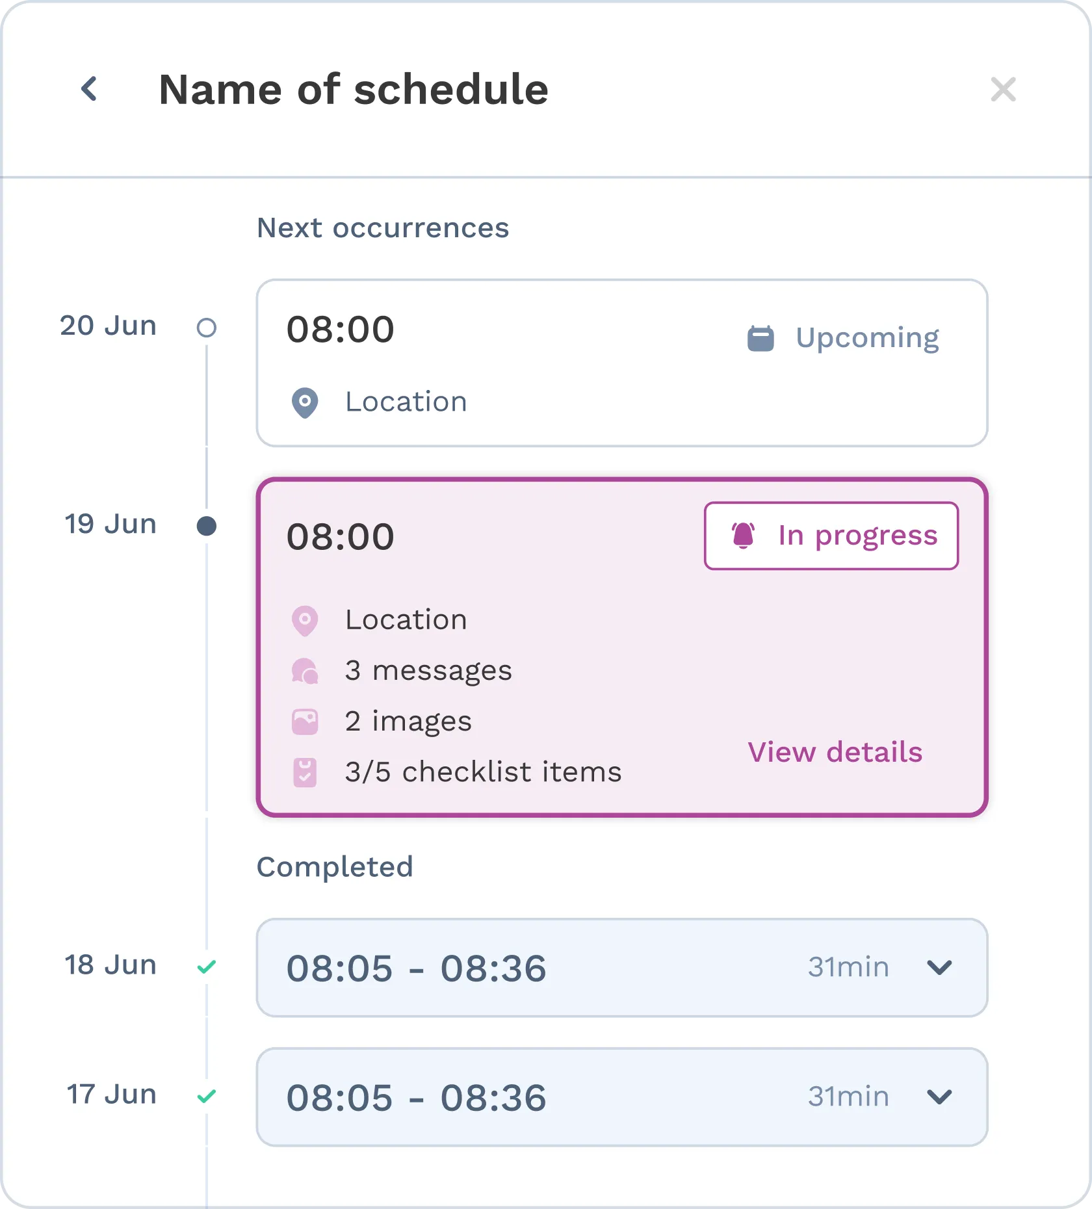Click the green checkmark beside 18 Jun
Viewport: 1092px width, 1209px height.
[207, 967]
